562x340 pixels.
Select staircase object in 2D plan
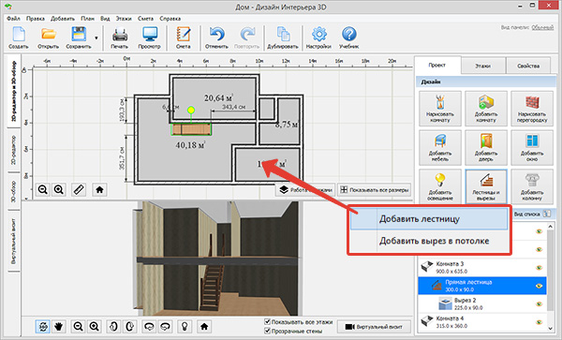(x=191, y=129)
